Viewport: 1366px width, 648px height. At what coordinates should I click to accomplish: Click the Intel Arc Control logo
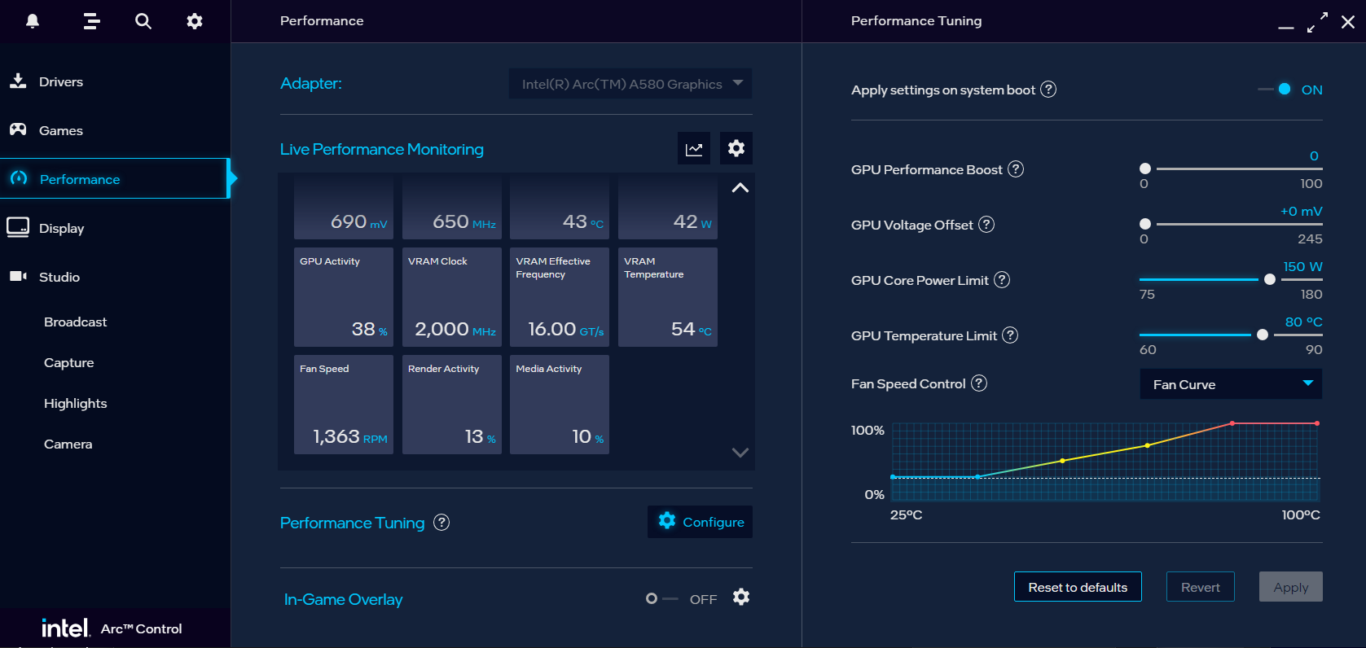pos(112,628)
